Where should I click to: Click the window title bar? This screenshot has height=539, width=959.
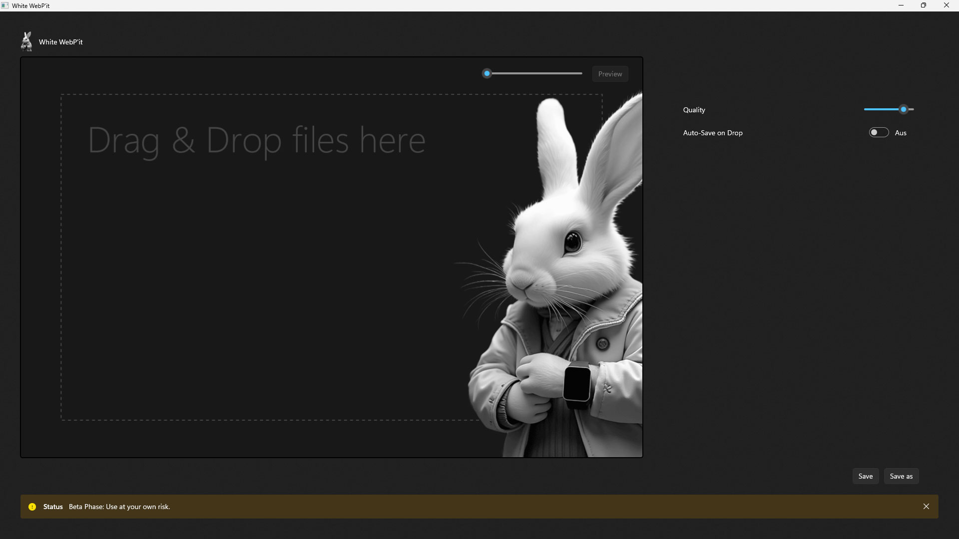tap(300, 5)
